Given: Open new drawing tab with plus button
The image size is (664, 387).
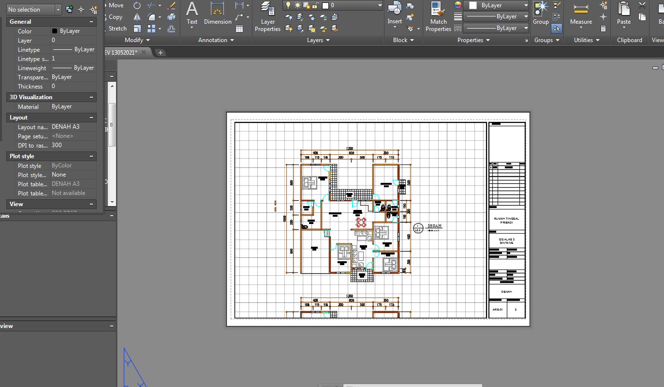Looking at the screenshot, I should tap(161, 53).
